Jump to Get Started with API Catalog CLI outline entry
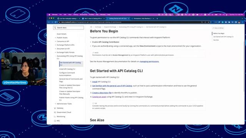 click(x=223, y=37)
